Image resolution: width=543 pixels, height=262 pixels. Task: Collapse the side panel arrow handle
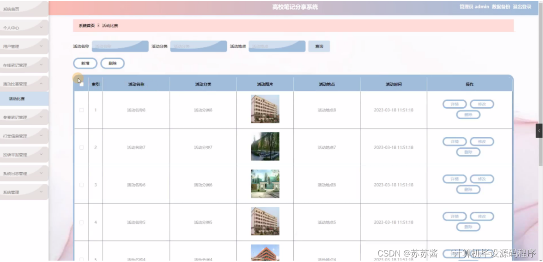539,130
